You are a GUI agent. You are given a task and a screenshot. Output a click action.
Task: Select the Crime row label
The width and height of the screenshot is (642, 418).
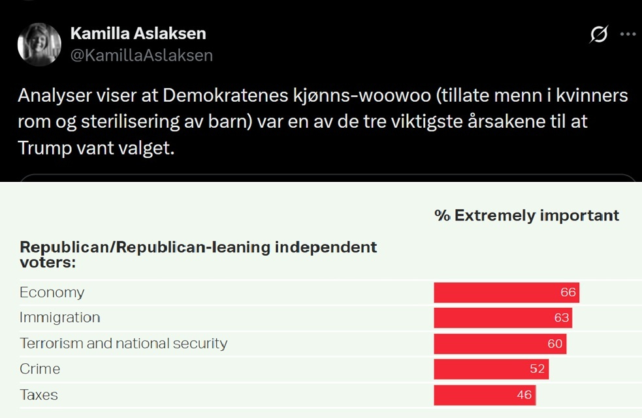pyautogui.click(x=40, y=369)
